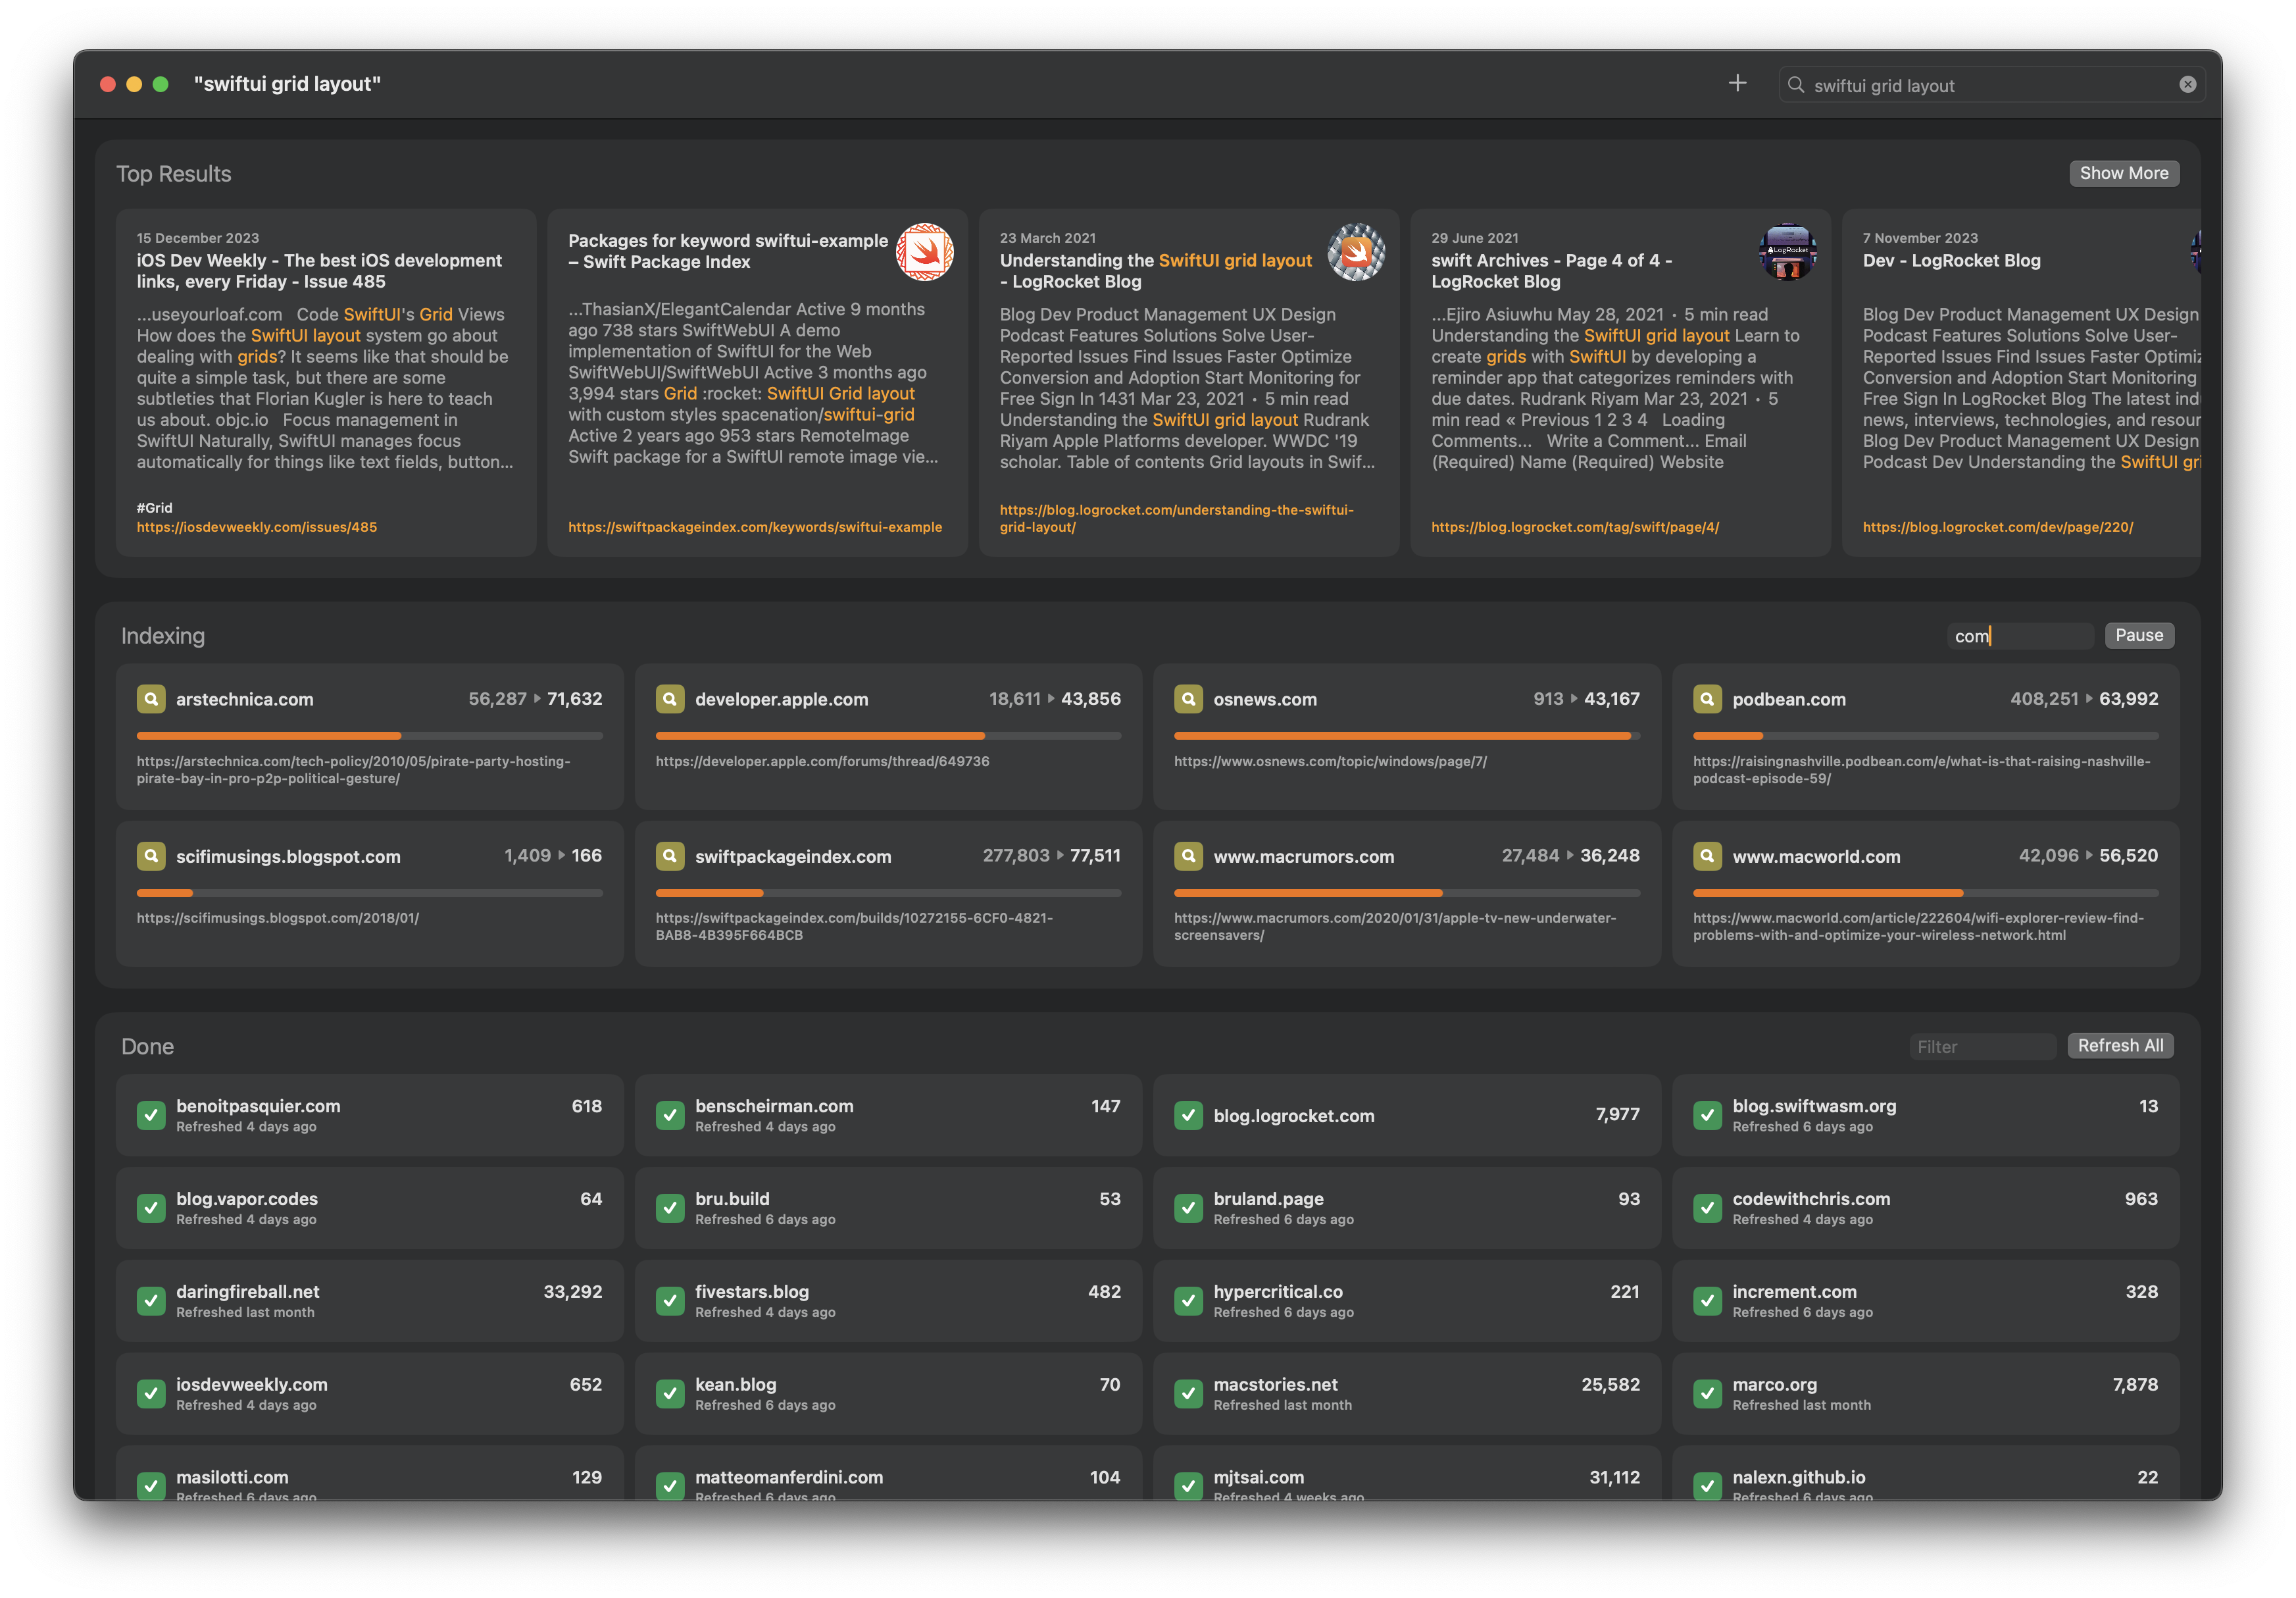
Task: Click the checkmark icon for marco.org
Action: pos(1707,1393)
